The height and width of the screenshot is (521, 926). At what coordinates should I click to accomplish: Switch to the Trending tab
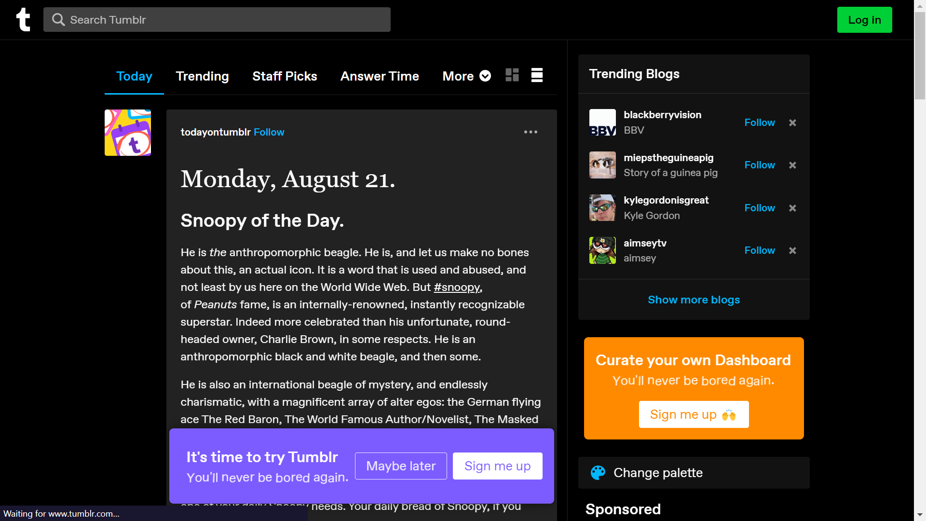(202, 76)
